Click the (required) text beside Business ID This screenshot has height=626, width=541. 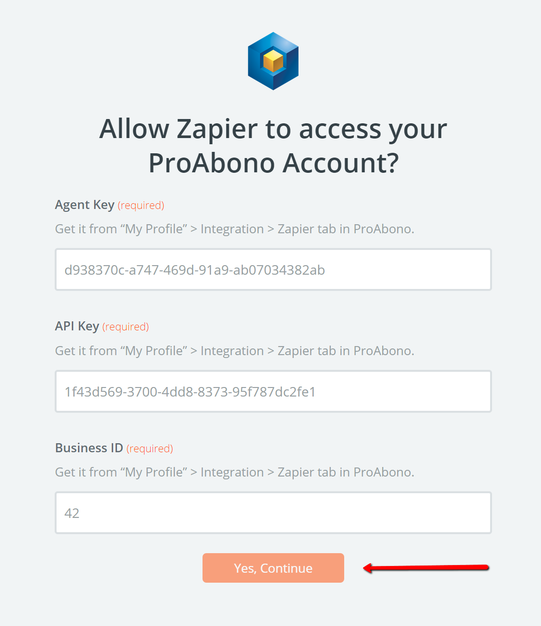(x=150, y=448)
